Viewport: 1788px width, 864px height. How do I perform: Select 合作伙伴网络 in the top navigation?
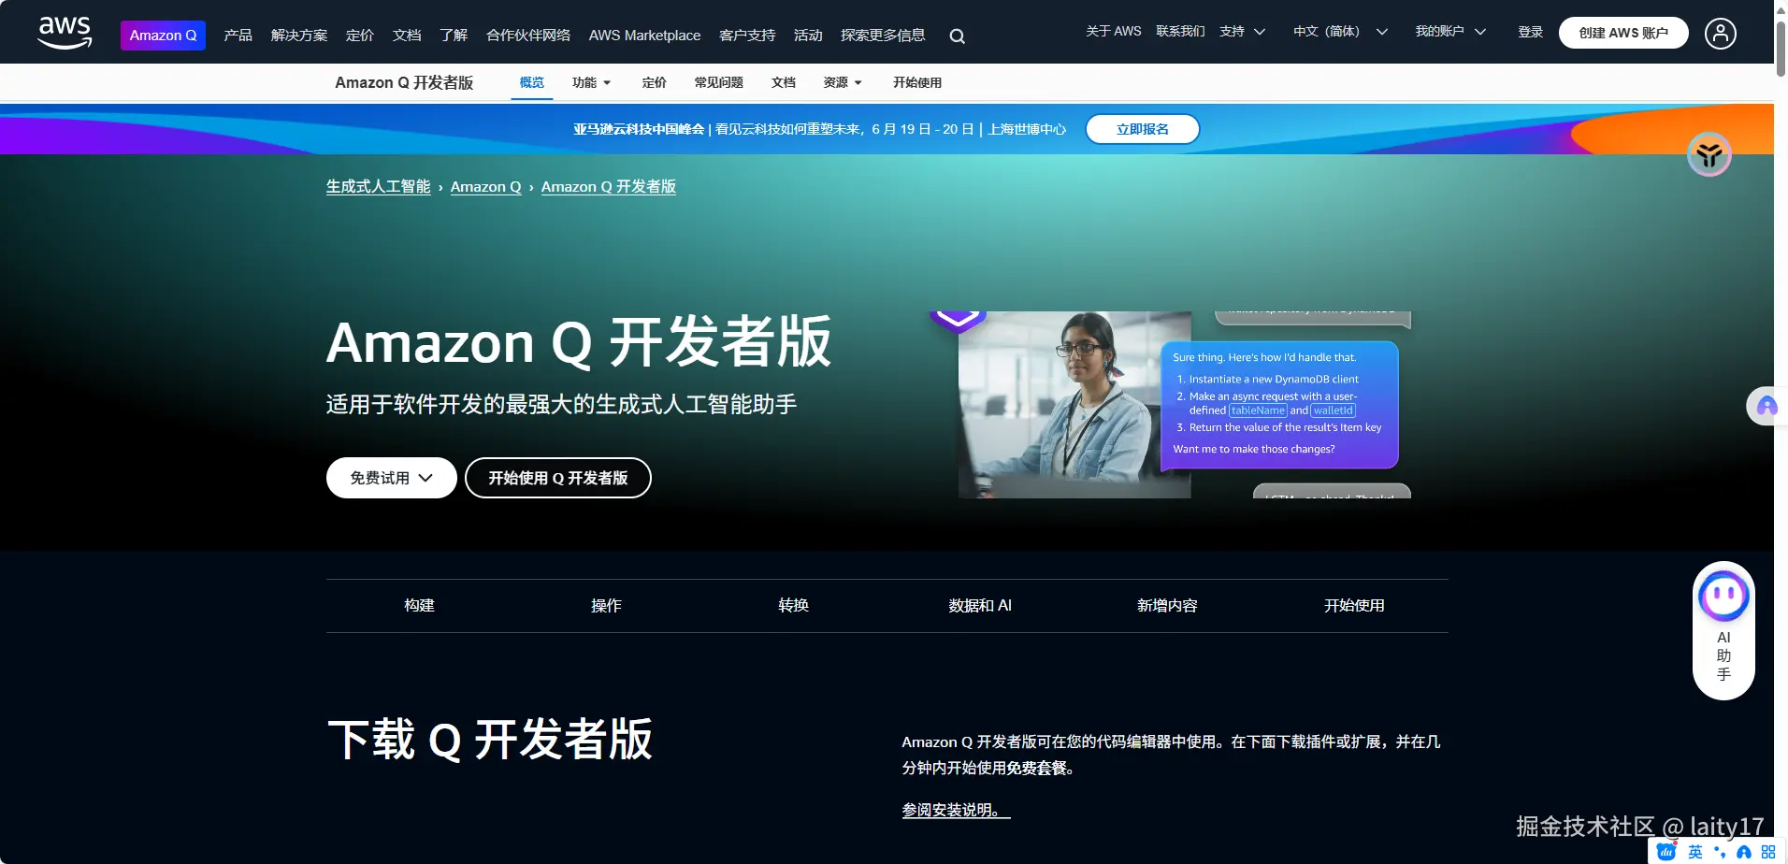pos(528,36)
